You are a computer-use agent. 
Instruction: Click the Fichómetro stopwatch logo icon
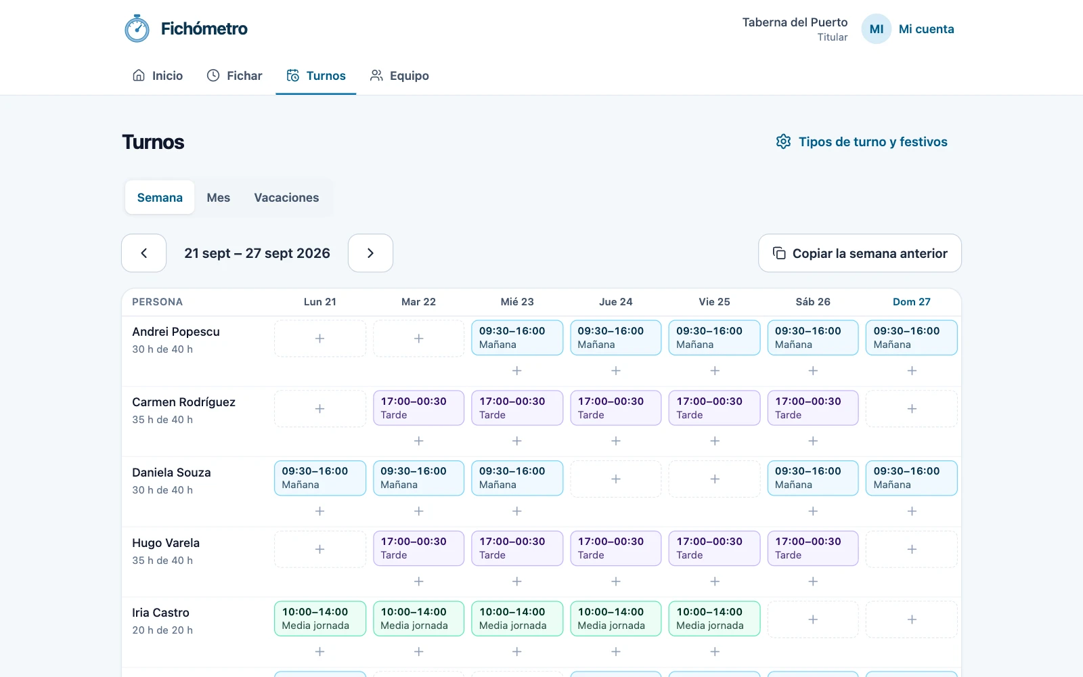(137, 28)
